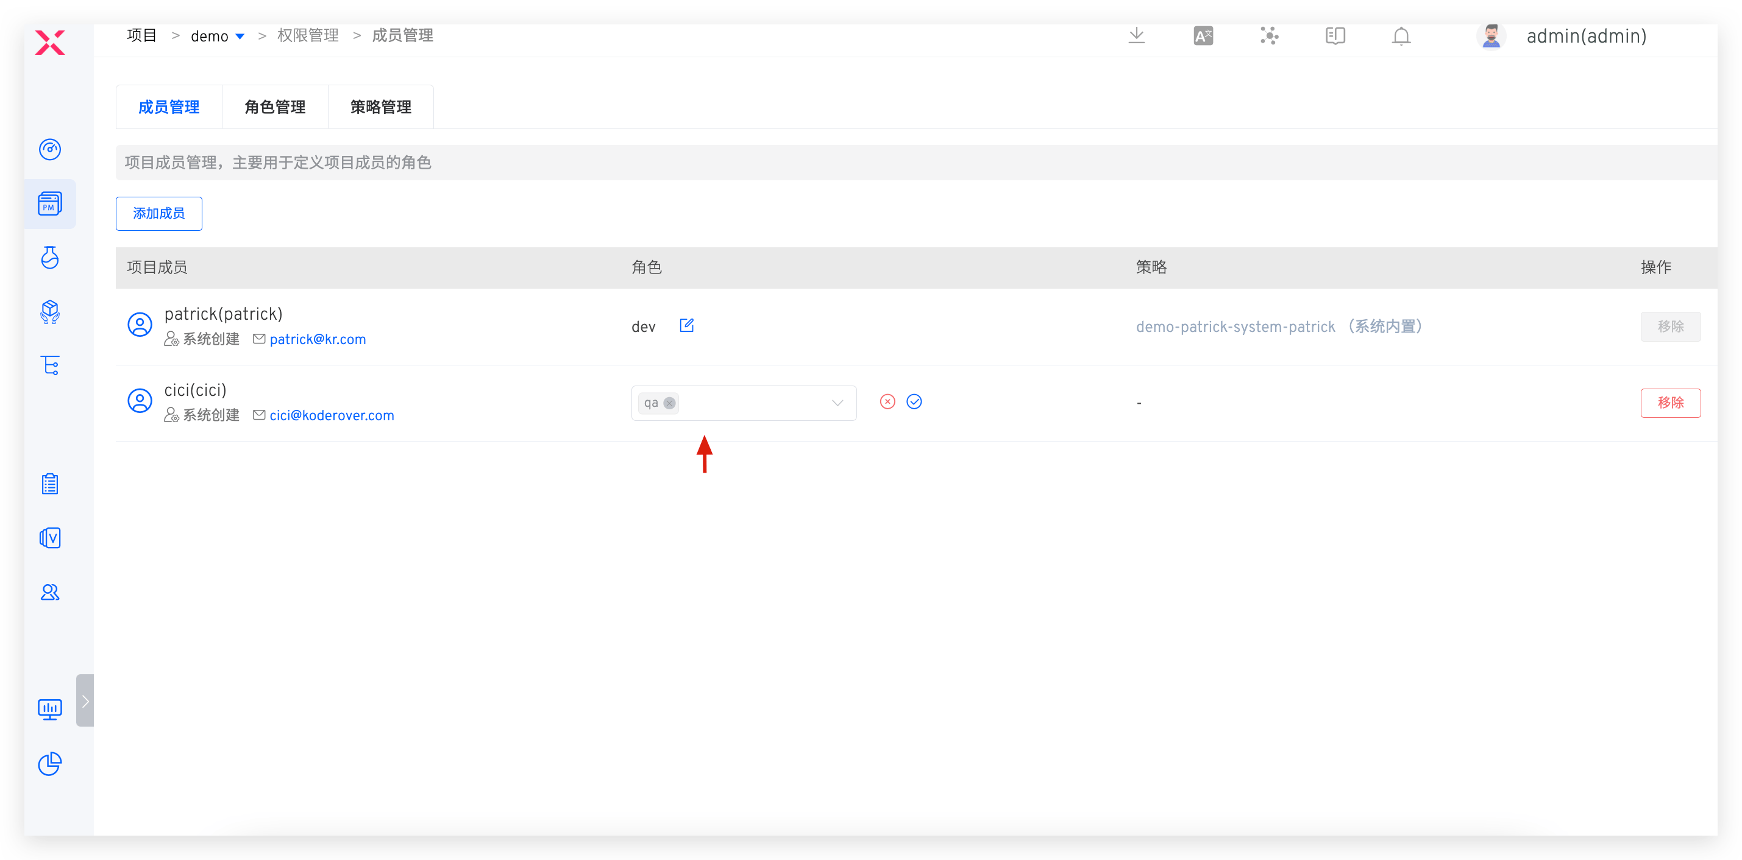Expand the collapsed sidebar with chevron handle
1742x860 pixels.
point(85,700)
